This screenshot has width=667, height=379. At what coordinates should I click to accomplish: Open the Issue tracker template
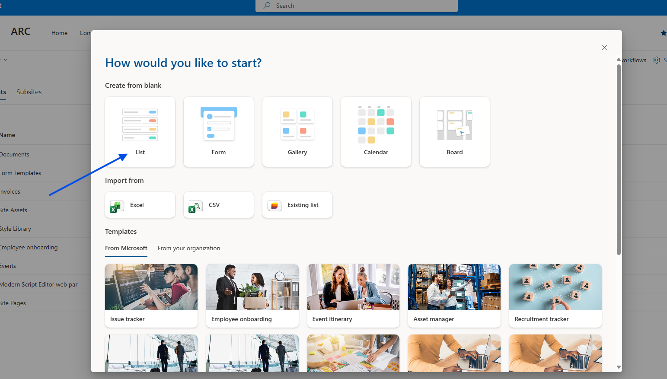click(151, 296)
